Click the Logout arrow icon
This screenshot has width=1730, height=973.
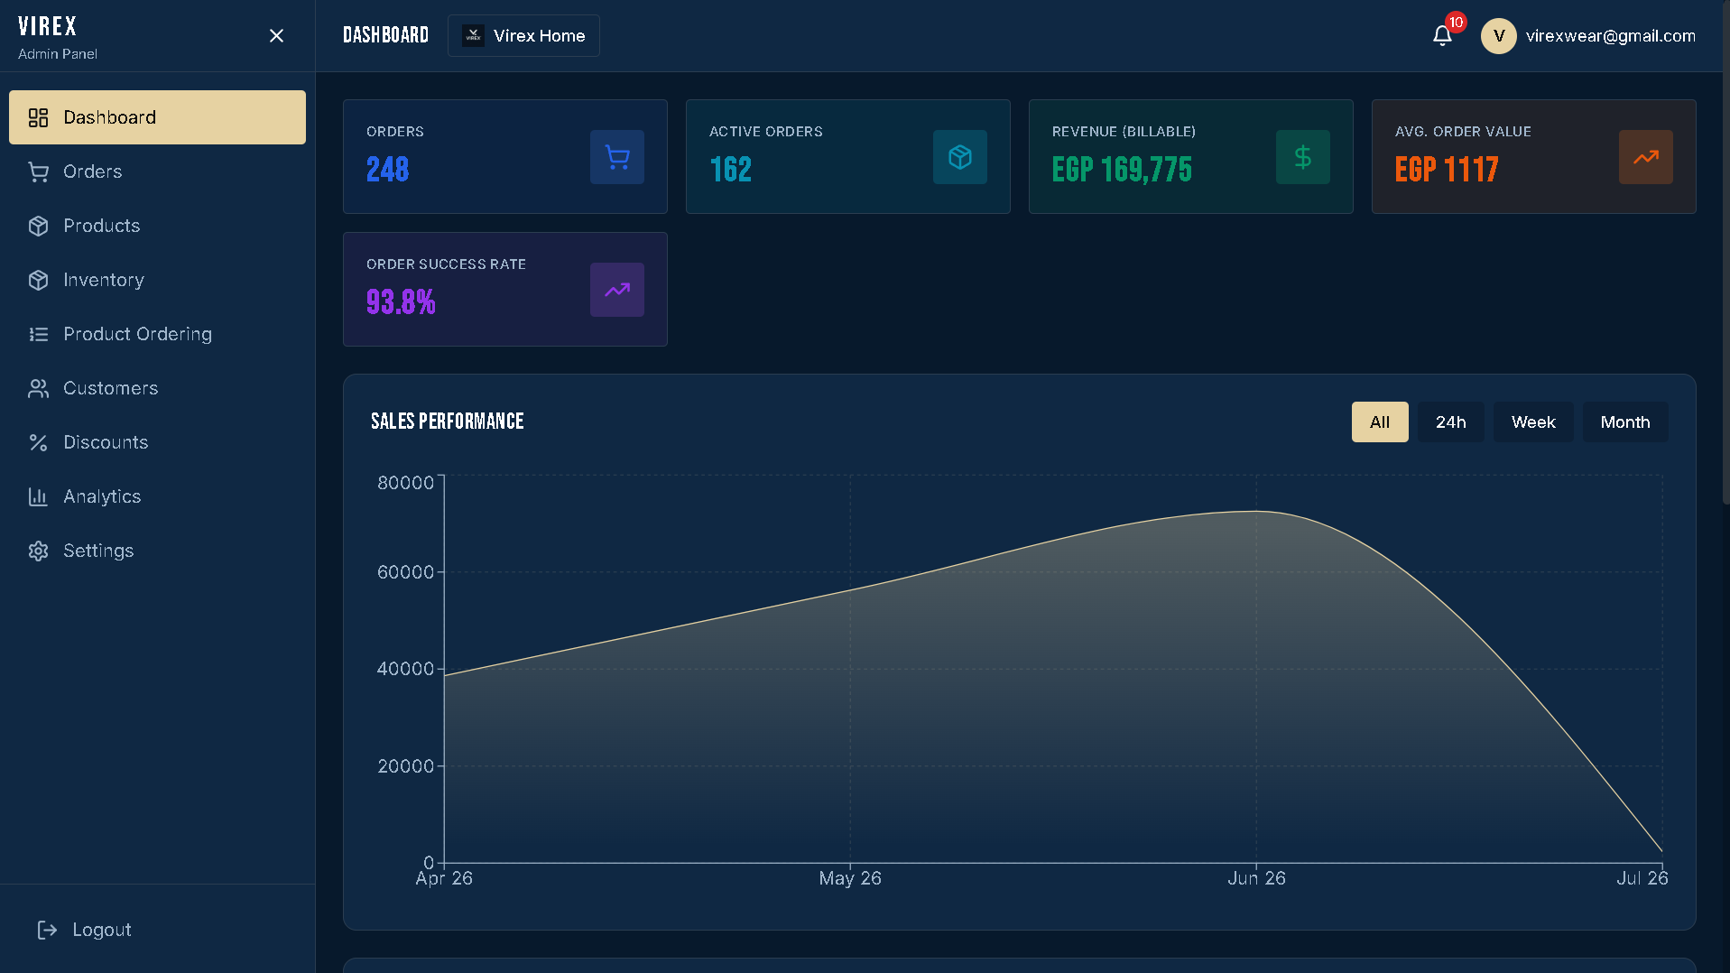click(x=47, y=930)
